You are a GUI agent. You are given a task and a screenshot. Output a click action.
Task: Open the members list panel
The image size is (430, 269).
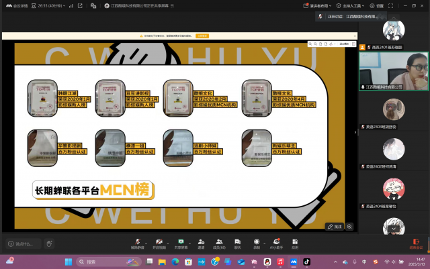pos(219,242)
